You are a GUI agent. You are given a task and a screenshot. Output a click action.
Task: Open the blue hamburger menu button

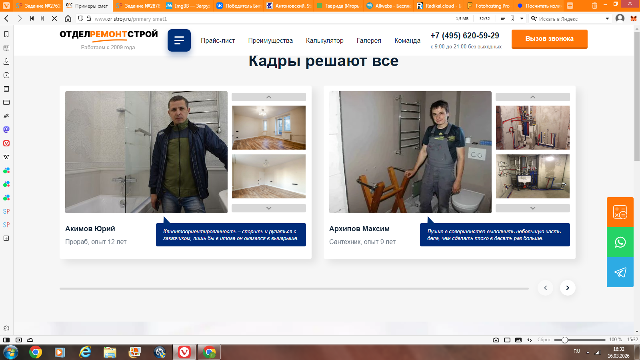179,40
